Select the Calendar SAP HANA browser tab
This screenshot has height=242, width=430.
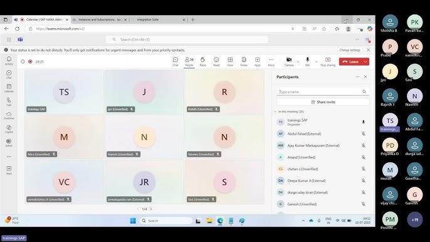click(x=41, y=19)
